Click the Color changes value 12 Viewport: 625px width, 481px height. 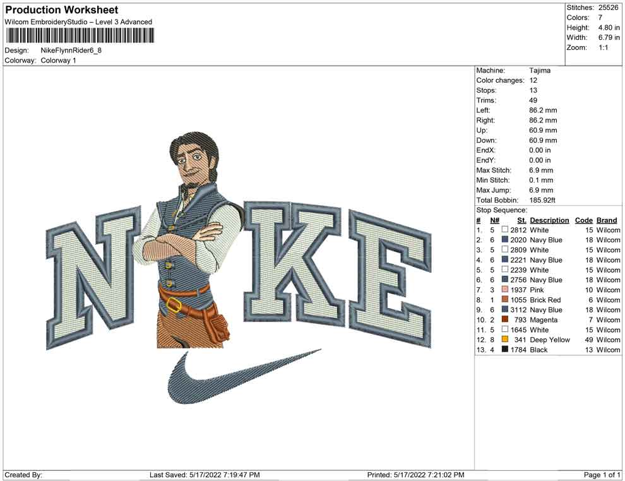(x=533, y=80)
